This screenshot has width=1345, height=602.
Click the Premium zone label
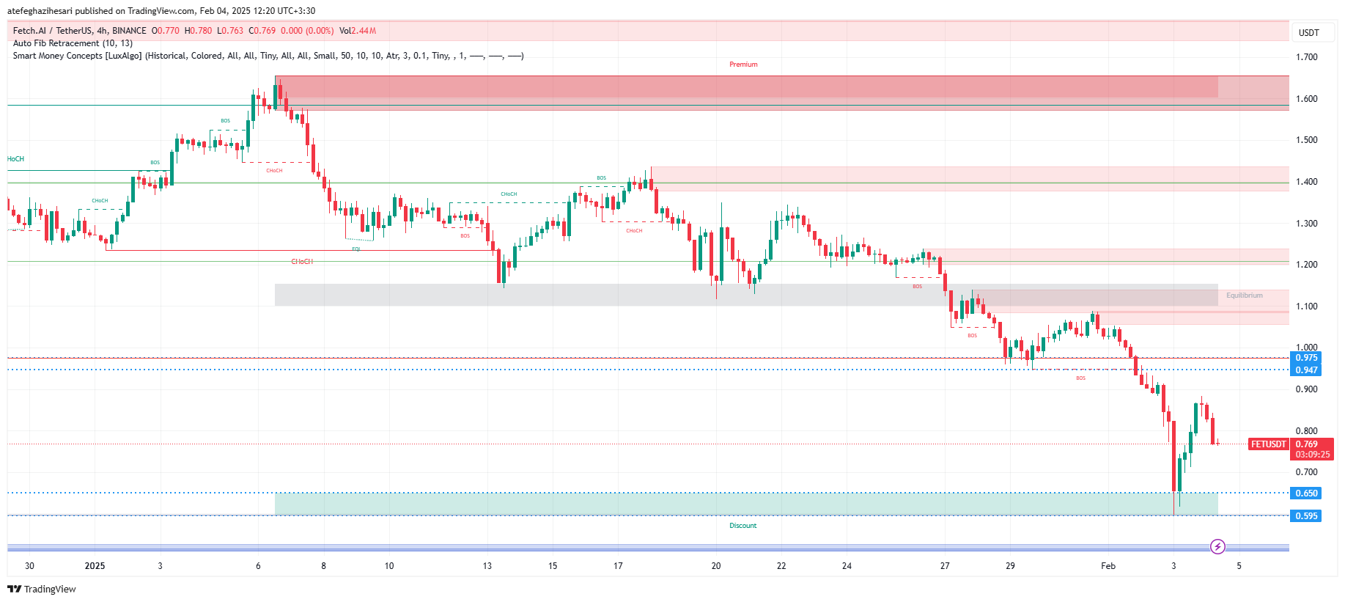coord(743,65)
